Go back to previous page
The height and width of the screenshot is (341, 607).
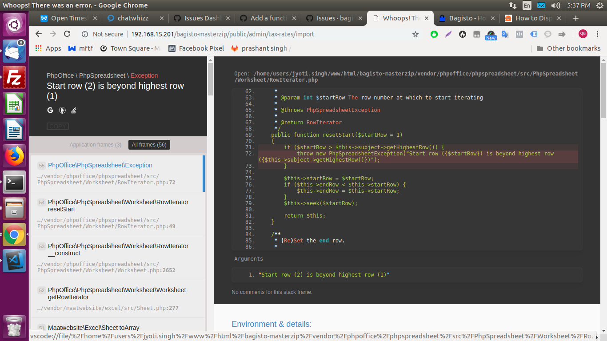coord(39,34)
